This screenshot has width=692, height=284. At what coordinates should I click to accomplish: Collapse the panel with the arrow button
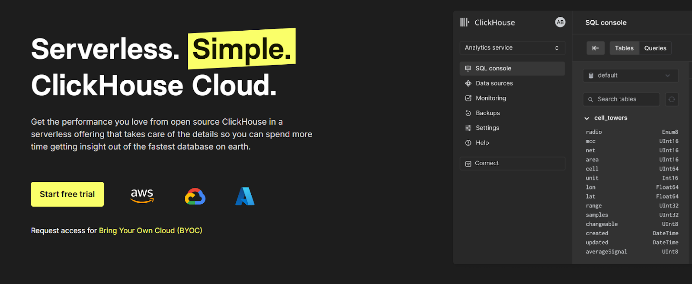tap(596, 48)
